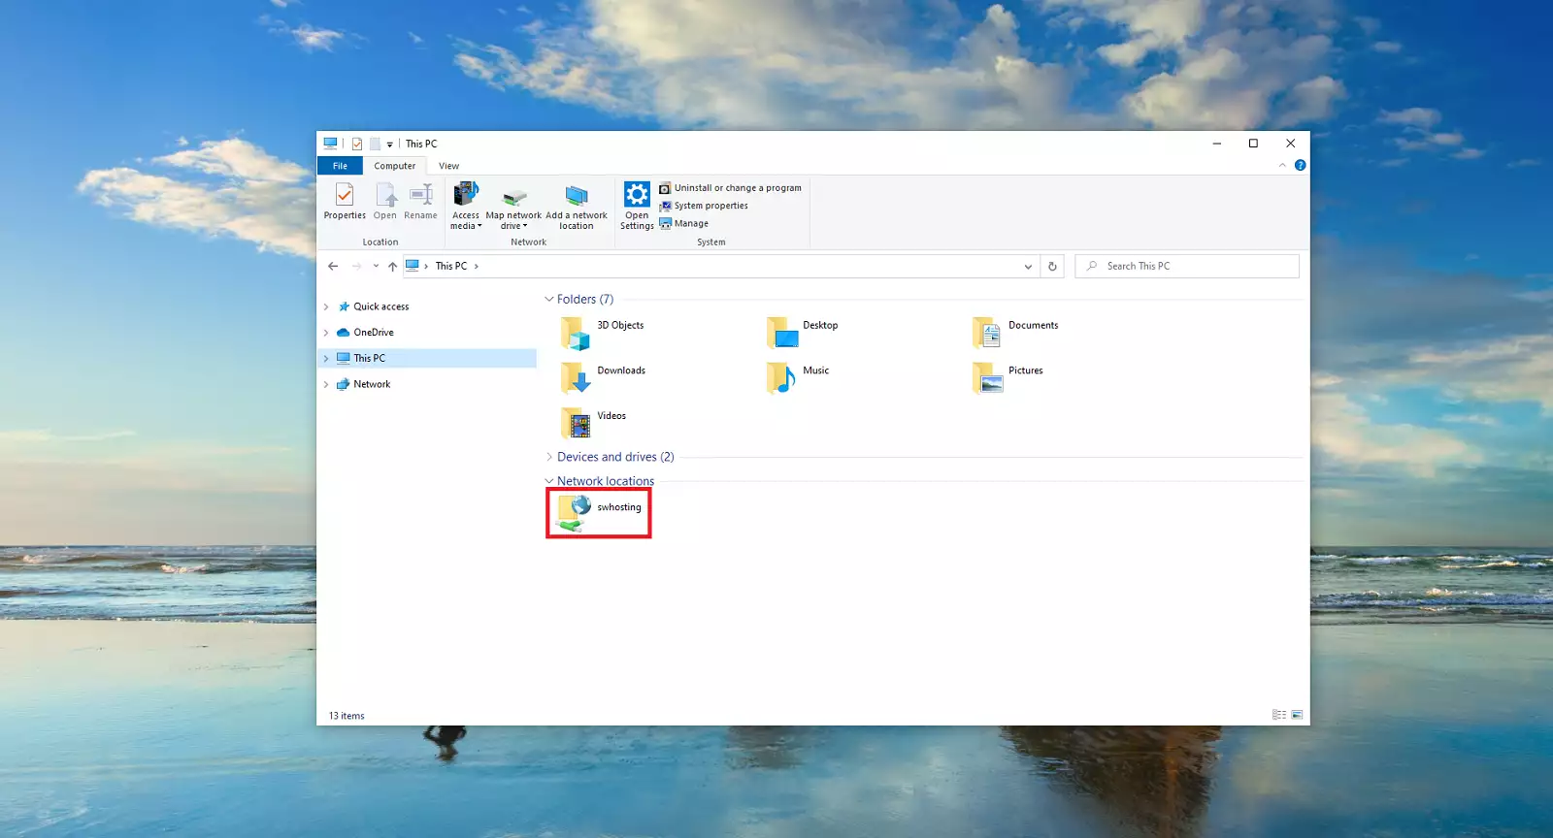Expand Quick access in navigation pane
The width and height of the screenshot is (1553, 838).
(326, 306)
